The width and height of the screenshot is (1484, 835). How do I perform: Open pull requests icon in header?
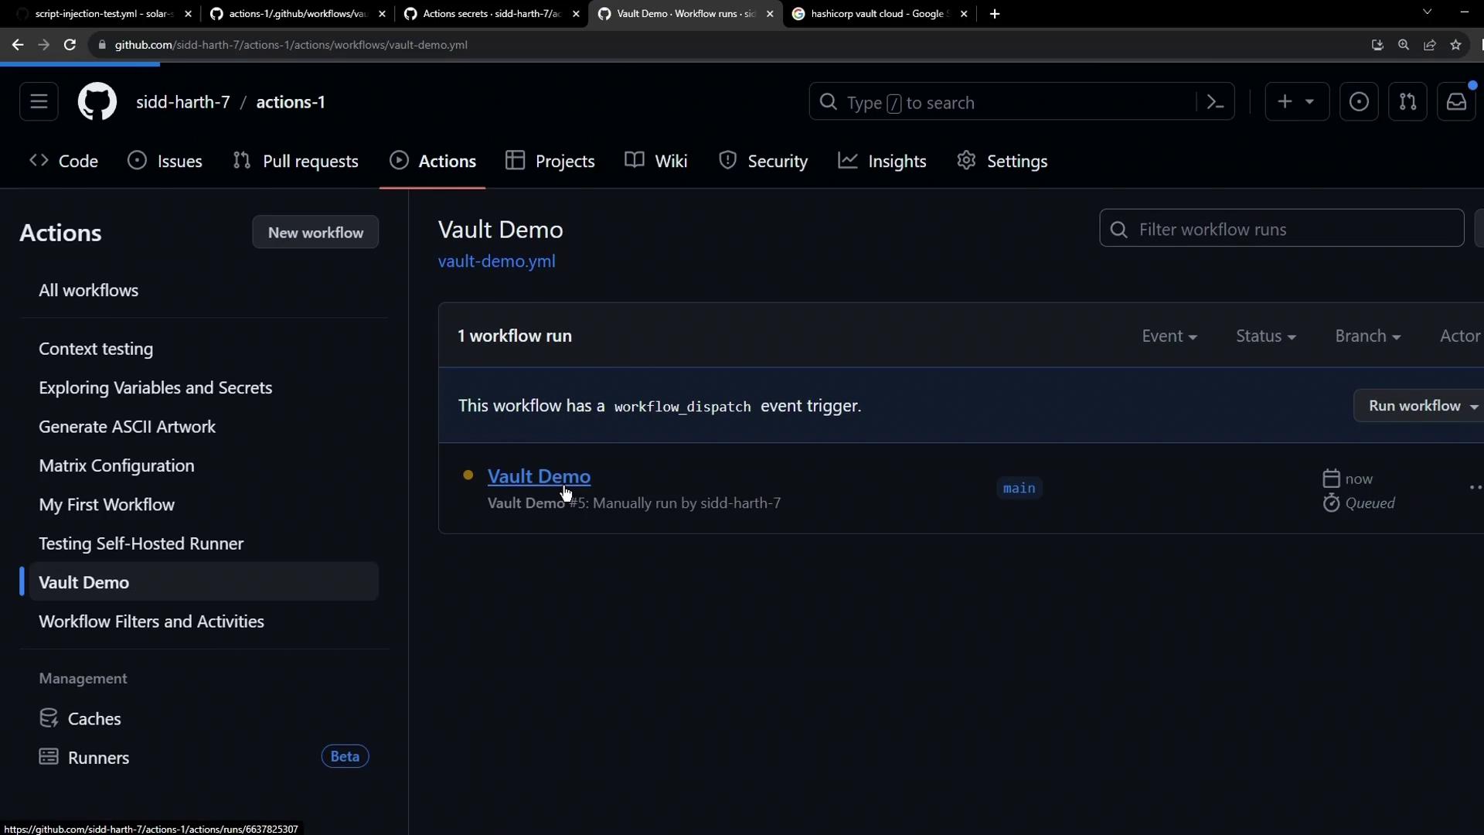tap(1407, 101)
